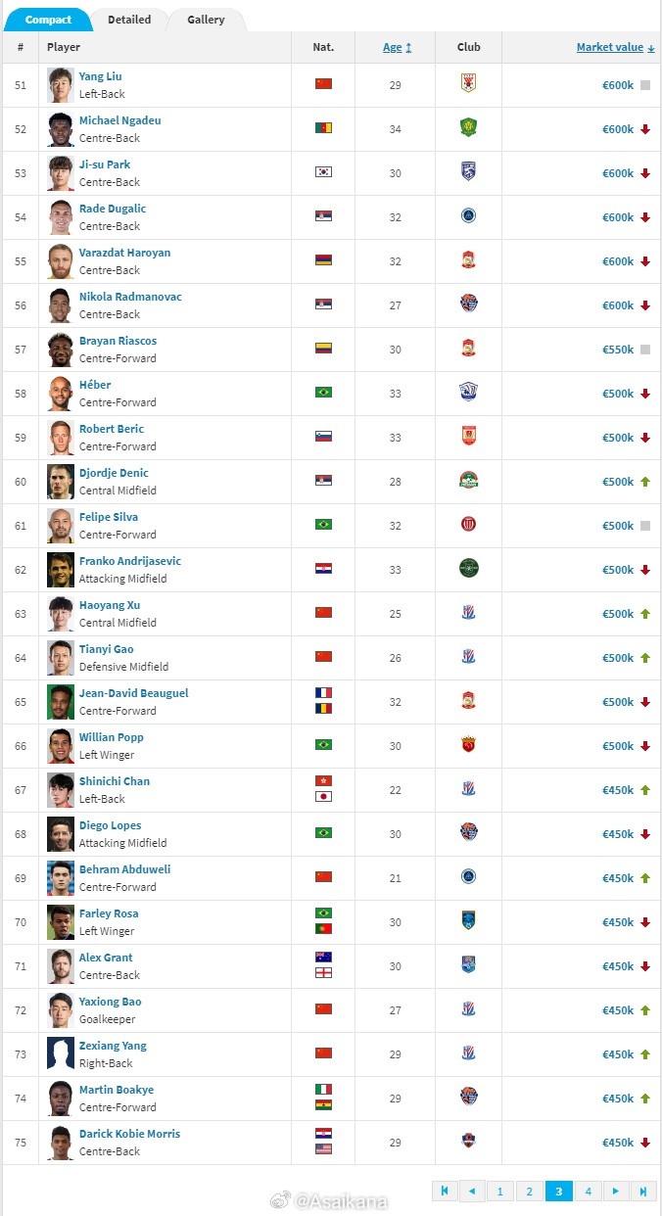Image resolution: width=662 pixels, height=1216 pixels.
Task: Click the Brazil flag in Felipe Silva's row
Action: pos(323,525)
